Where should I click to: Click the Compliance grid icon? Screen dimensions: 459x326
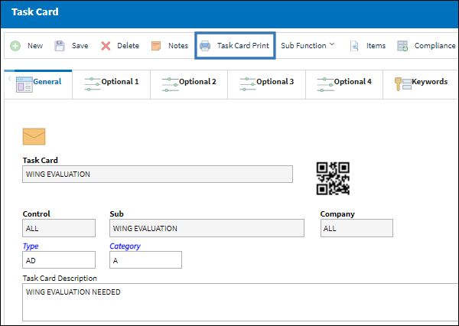(x=402, y=46)
